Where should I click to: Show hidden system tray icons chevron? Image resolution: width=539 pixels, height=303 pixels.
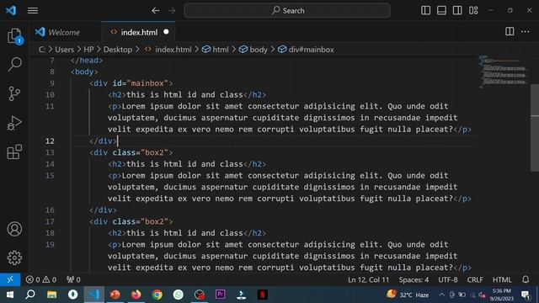pos(441,295)
